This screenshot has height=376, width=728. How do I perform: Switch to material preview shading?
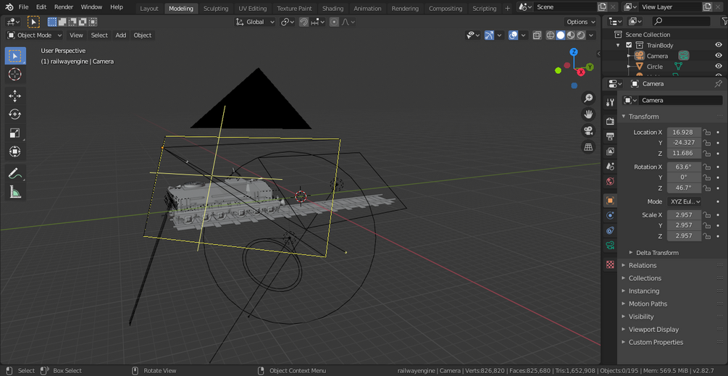(571, 35)
